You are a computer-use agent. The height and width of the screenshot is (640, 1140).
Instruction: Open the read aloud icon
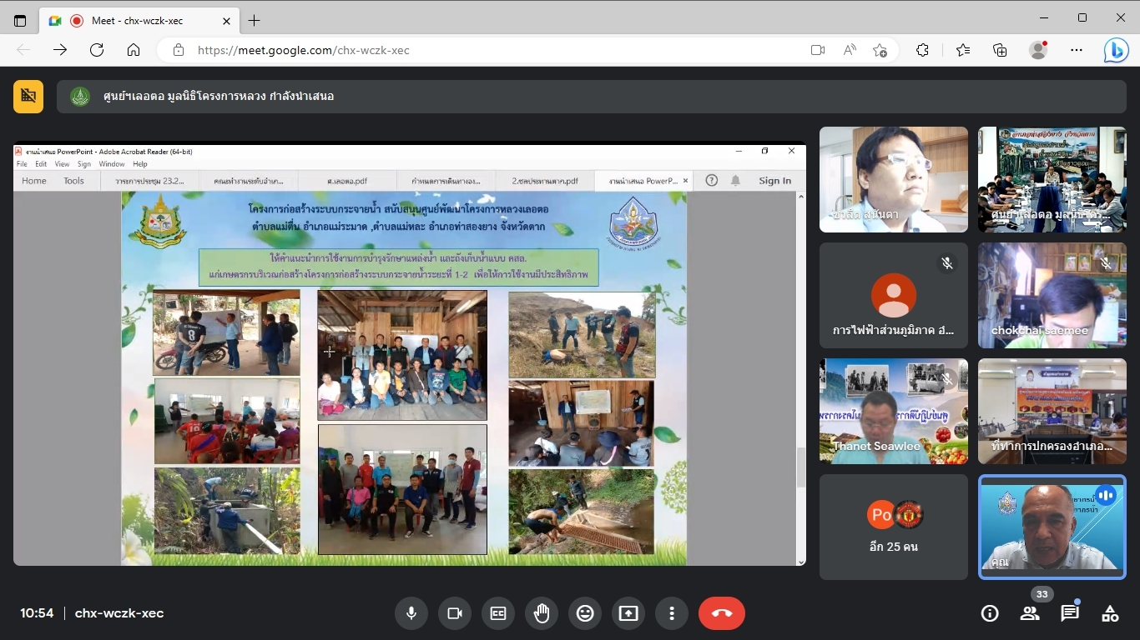click(850, 50)
